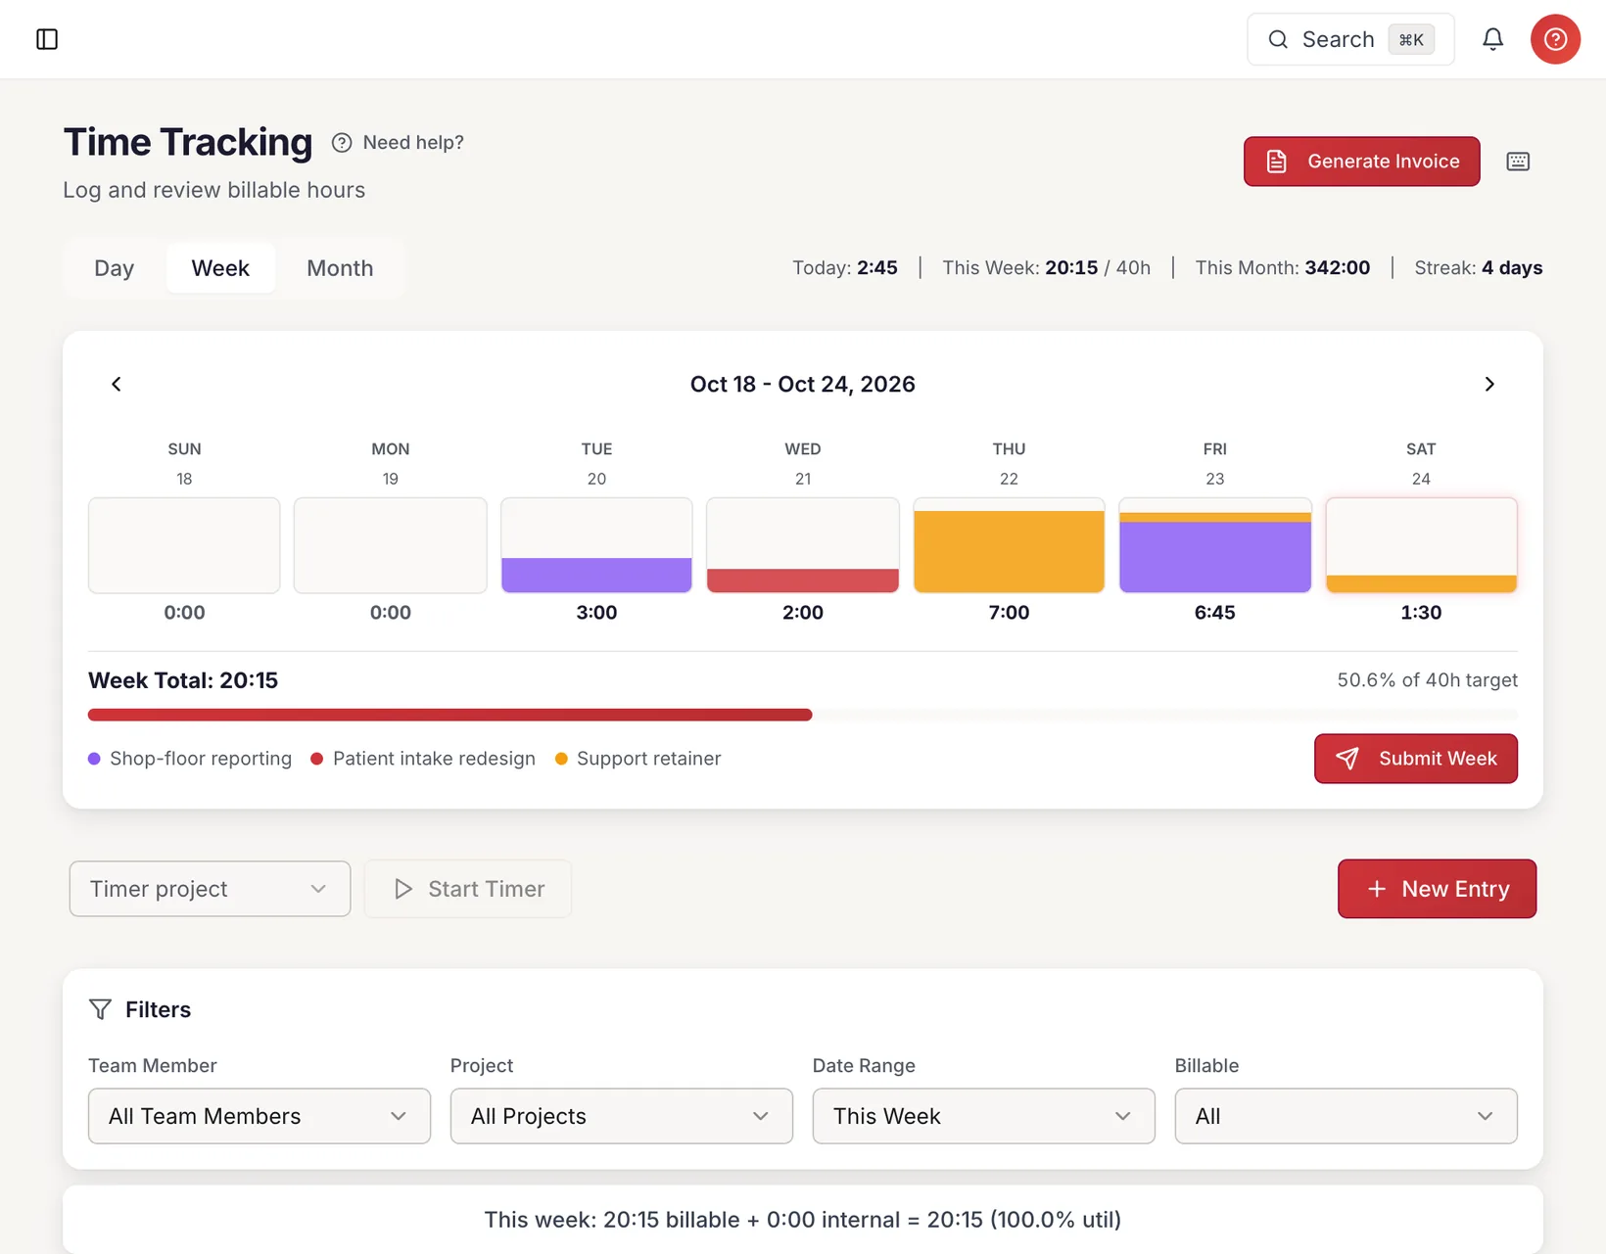
Task: Click '50.6% of 40h target' text
Action: [x=1427, y=679]
